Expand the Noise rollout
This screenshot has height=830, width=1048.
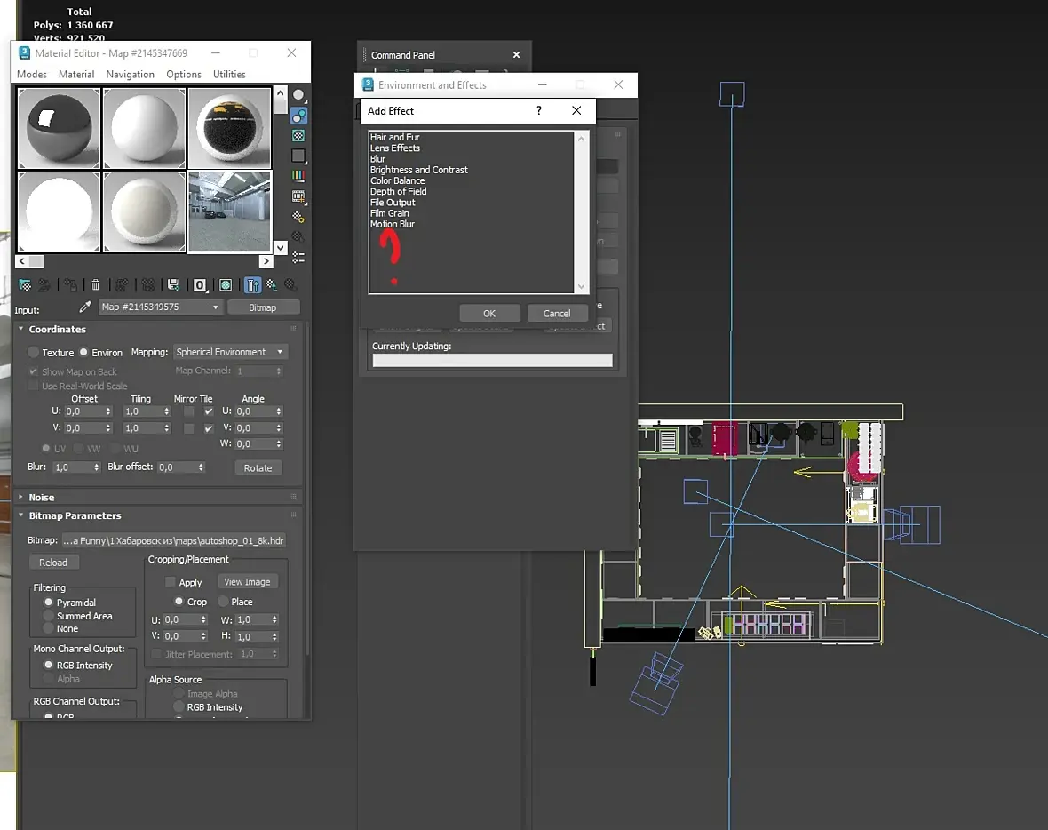[41, 498]
